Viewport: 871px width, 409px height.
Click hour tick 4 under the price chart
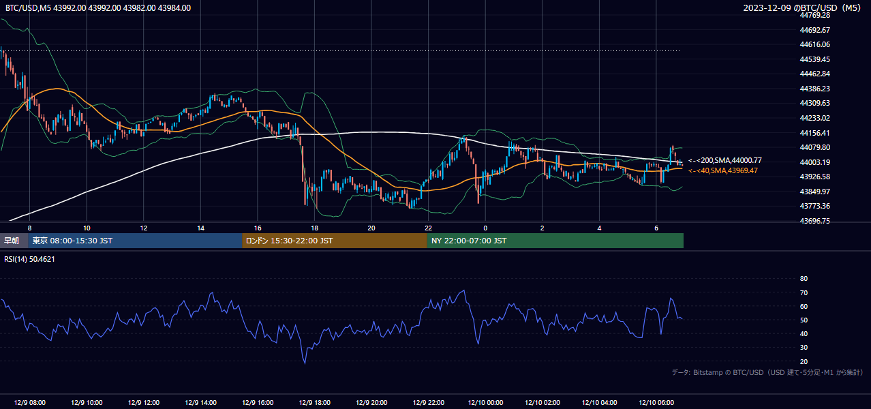pos(599,228)
